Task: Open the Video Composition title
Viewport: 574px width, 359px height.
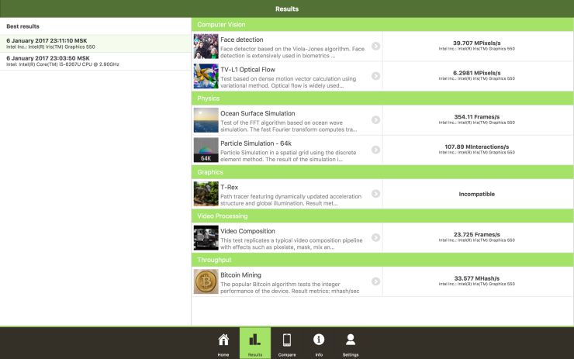Action: 247,231
